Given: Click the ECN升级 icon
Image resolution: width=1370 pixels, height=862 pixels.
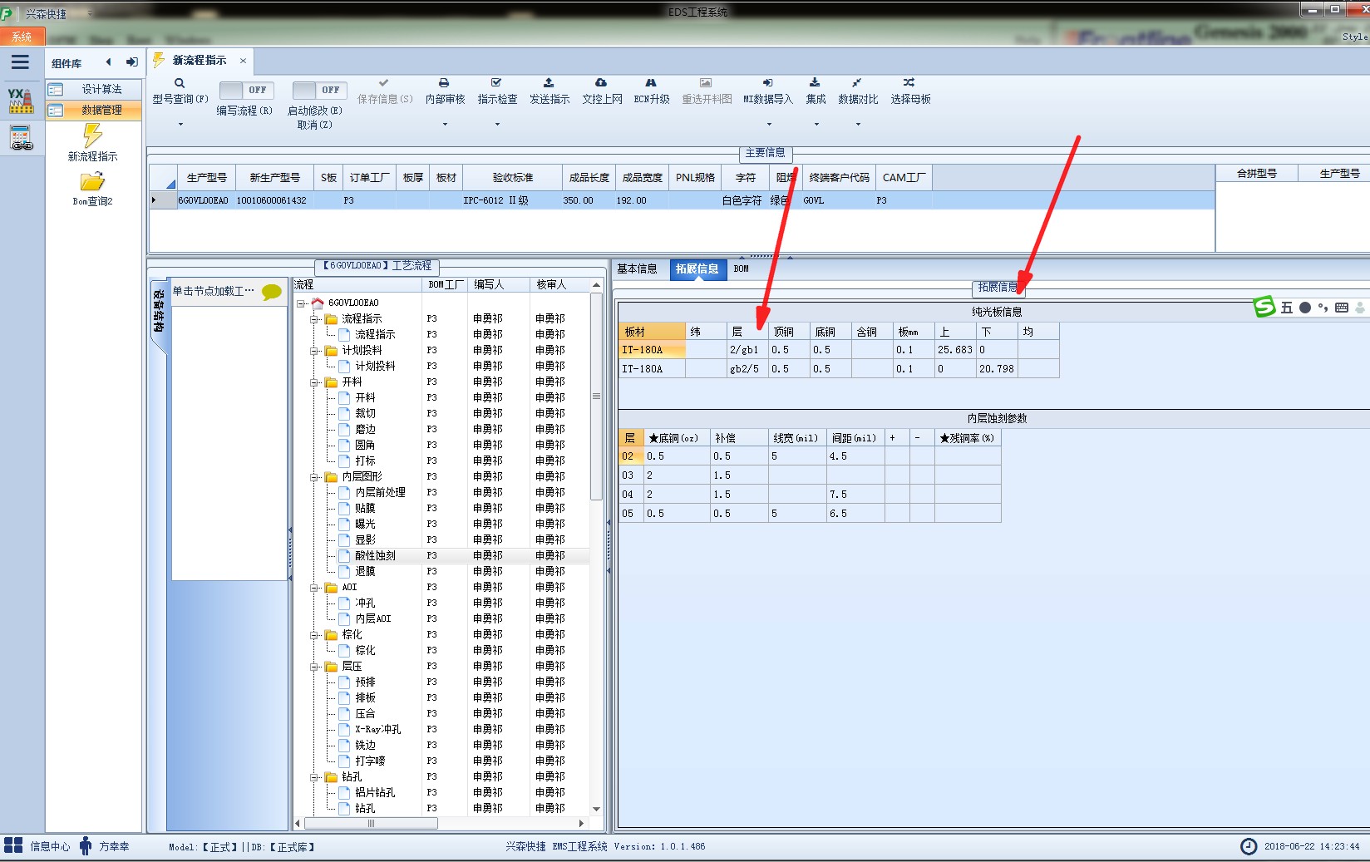Looking at the screenshot, I should (651, 83).
